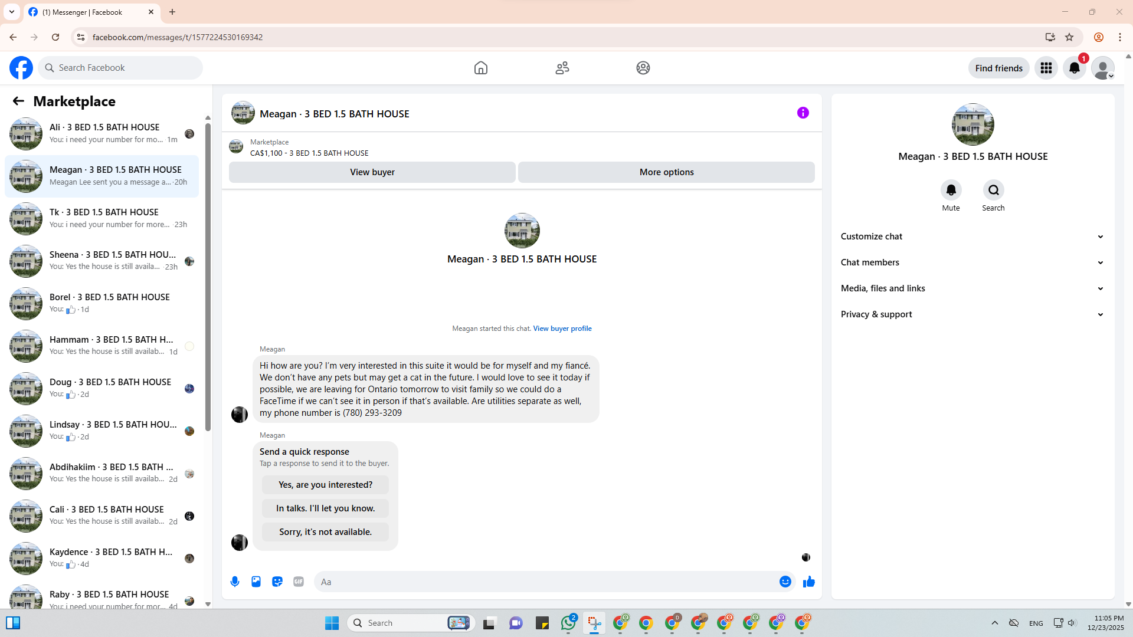Screen dimensions: 1133x637
Task: Send a thumbs-up like
Action: (808, 582)
